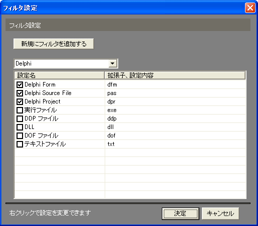Screen dimensions: 258x226
Task: Tick the DOF ファイル checkbox
Action: (20, 135)
